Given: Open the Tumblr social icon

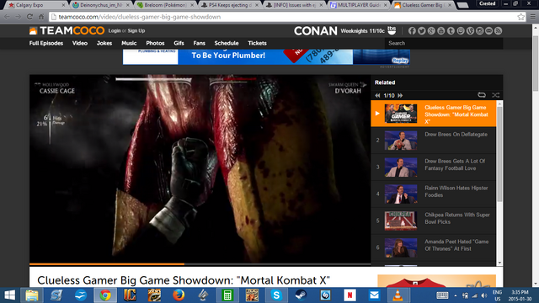Looking at the screenshot, I should (x=451, y=31).
